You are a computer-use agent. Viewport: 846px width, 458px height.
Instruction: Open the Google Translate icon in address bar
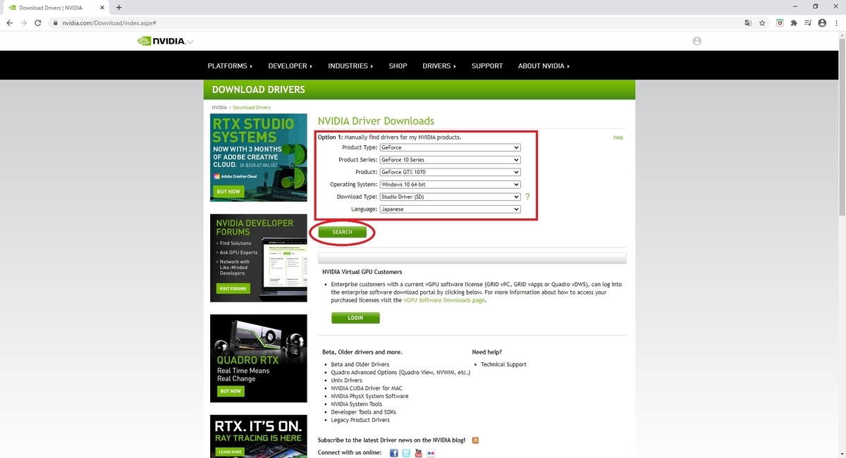click(x=748, y=23)
